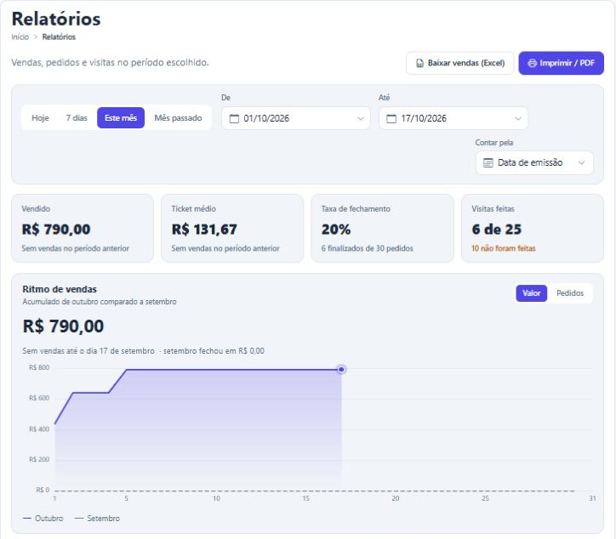This screenshot has width=616, height=539.
Task: Click the Taxa de fechamento 20% value
Action: coord(336,230)
